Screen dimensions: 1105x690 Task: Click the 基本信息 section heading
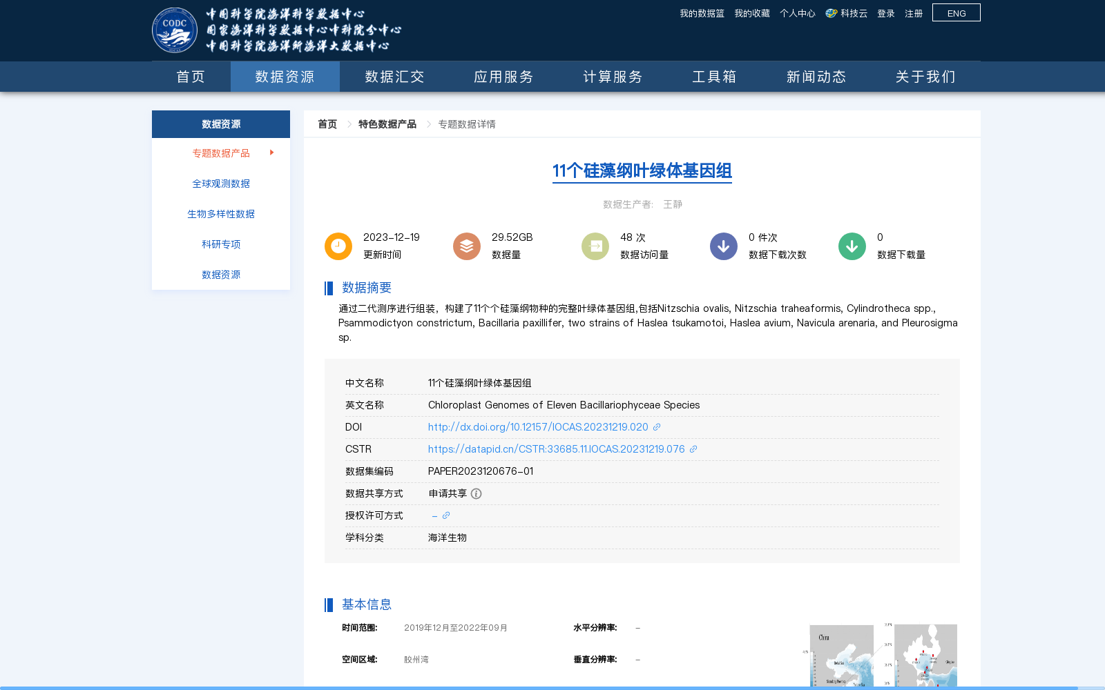367,604
